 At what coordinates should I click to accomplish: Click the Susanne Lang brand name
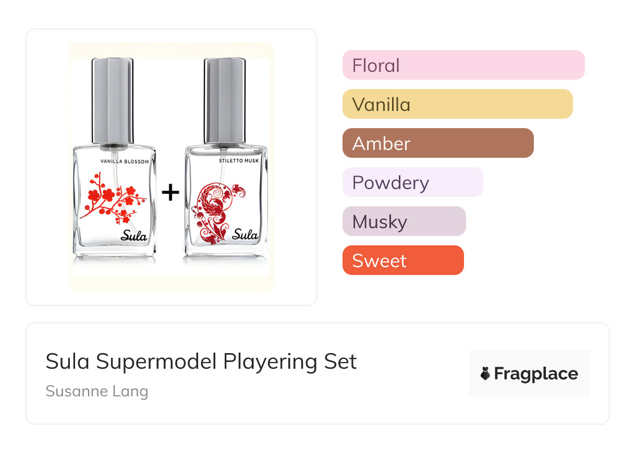97,391
